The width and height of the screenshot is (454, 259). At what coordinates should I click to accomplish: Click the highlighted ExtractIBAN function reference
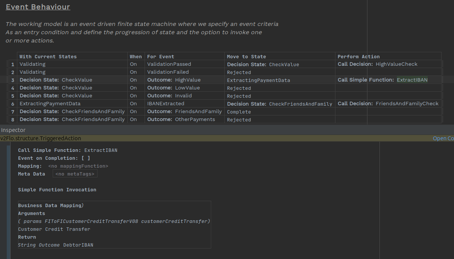coord(412,80)
